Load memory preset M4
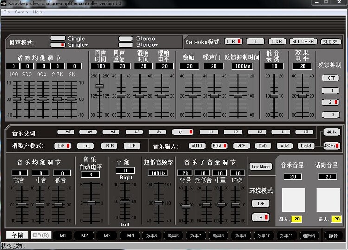 coord(130,235)
